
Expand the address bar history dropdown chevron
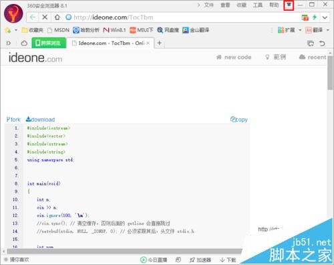(325, 17)
